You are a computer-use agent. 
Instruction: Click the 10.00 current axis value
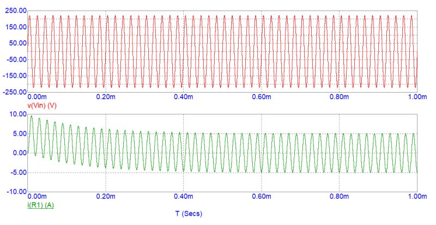(x=17, y=114)
